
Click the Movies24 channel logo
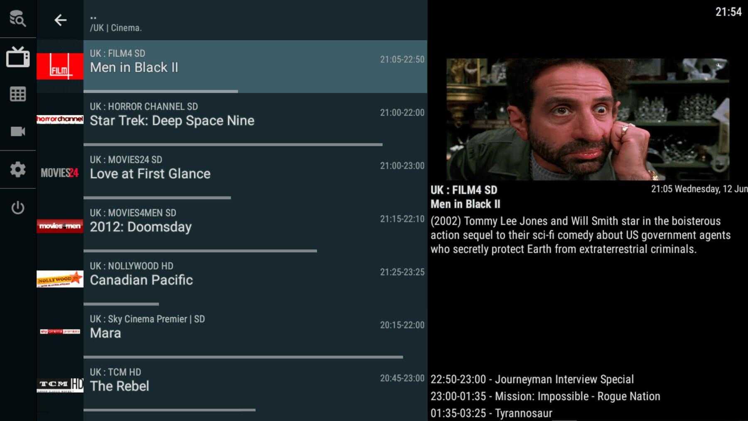pyautogui.click(x=60, y=173)
